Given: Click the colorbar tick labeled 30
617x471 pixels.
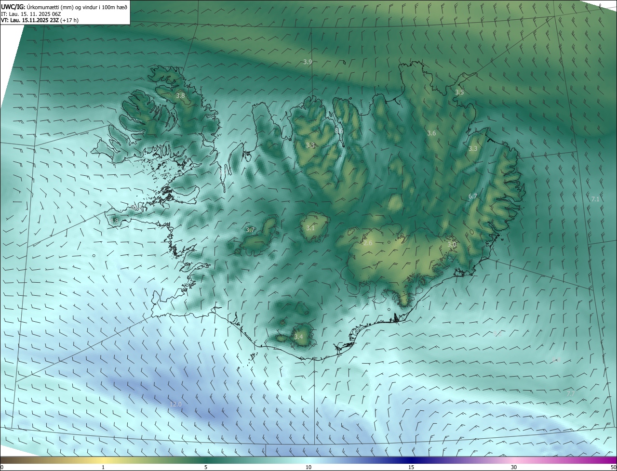Looking at the screenshot, I should coord(514,467).
